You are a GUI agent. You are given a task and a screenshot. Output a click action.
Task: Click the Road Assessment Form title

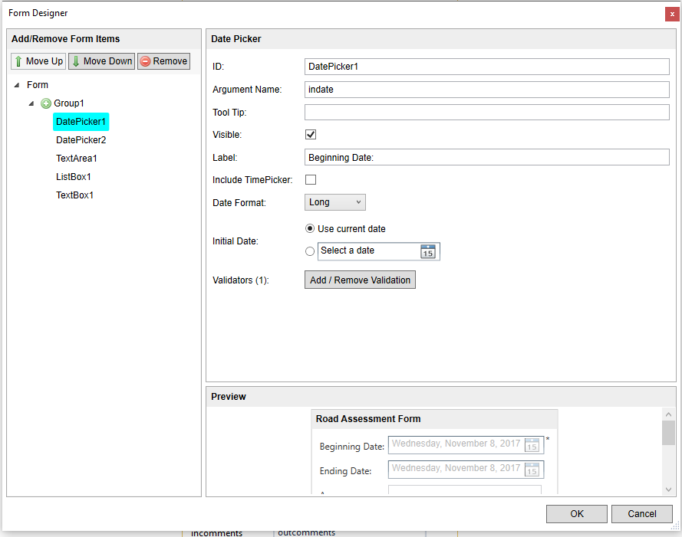(368, 419)
